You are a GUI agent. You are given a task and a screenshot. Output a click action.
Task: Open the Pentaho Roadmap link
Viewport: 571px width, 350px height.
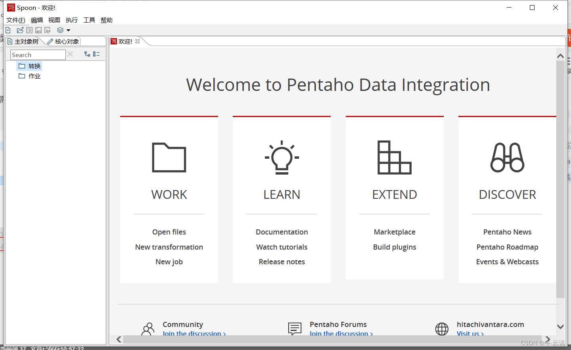point(508,247)
